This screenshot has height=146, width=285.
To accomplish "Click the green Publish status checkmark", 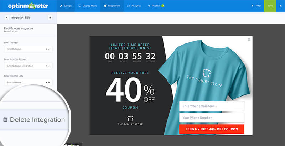I will [x=163, y=6].
